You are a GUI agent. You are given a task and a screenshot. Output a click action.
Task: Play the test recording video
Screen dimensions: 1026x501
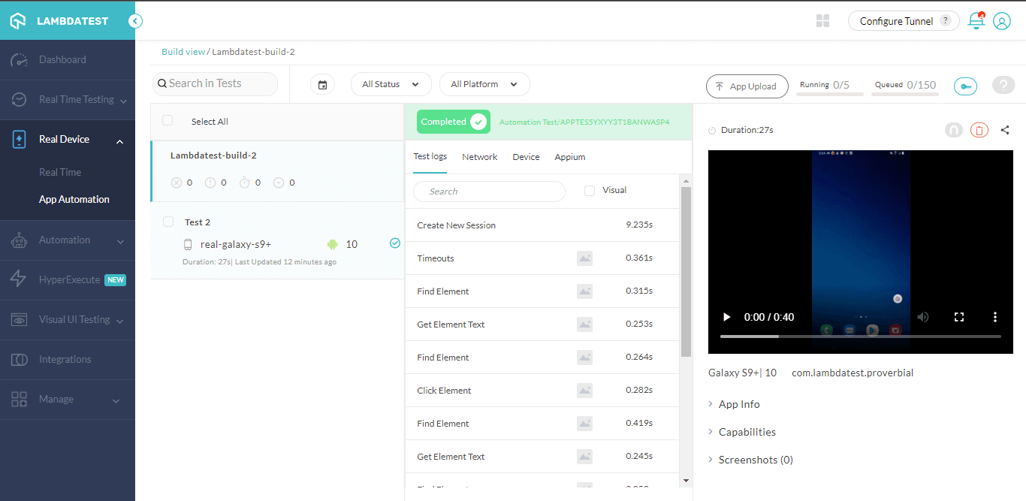click(726, 316)
